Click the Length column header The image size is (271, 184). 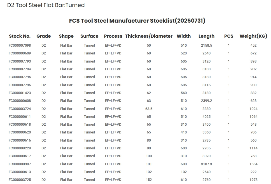(x=206, y=36)
